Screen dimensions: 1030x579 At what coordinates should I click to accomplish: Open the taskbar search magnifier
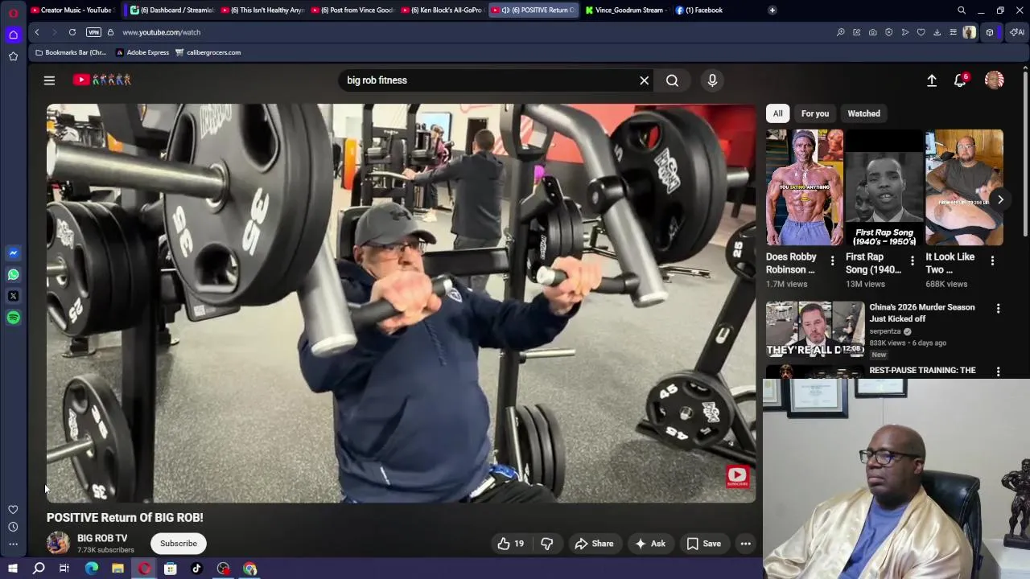39,569
